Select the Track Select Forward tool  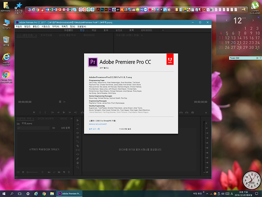click(x=78, y=124)
